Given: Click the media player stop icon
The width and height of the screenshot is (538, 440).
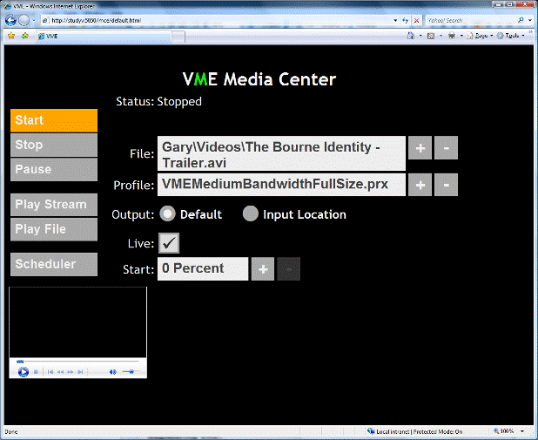Looking at the screenshot, I should click(36, 372).
